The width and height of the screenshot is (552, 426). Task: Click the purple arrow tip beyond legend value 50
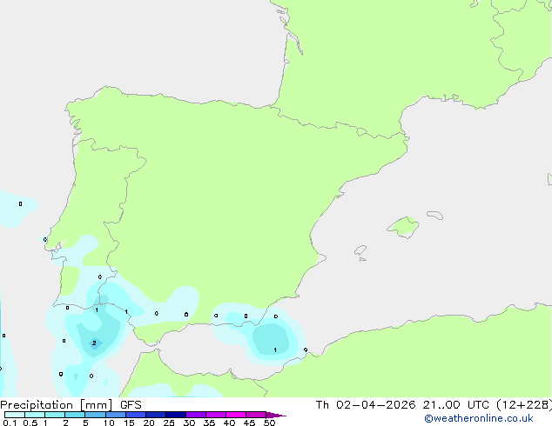276,415
